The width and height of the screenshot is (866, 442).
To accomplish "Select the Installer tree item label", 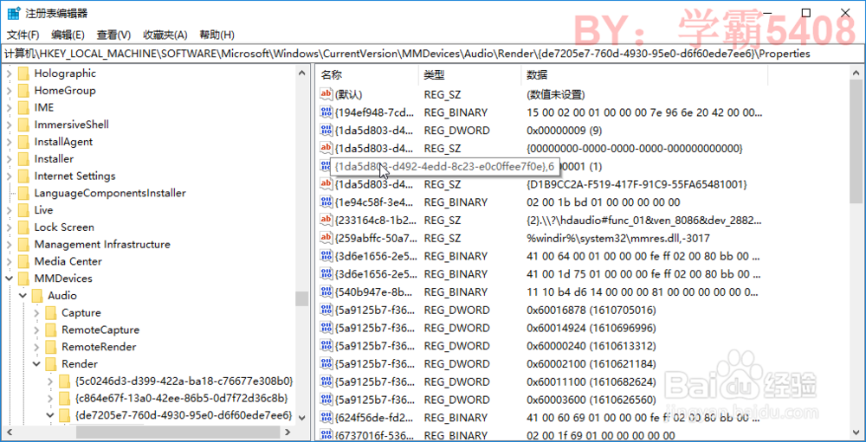I will pos(54,159).
